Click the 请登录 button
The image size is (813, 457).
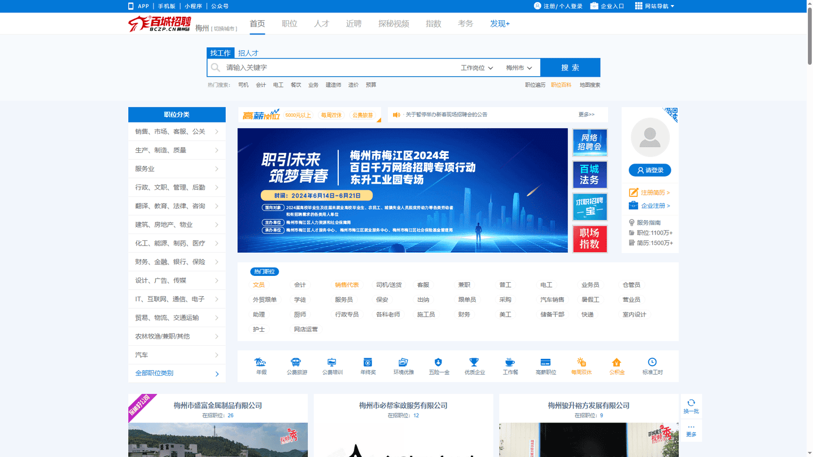[x=650, y=170]
